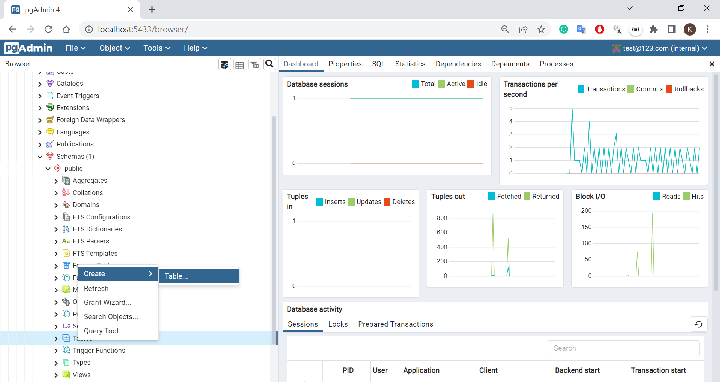Click the browser bookmark star icon
Viewport: 720px width, 382px height.
pyautogui.click(x=541, y=29)
